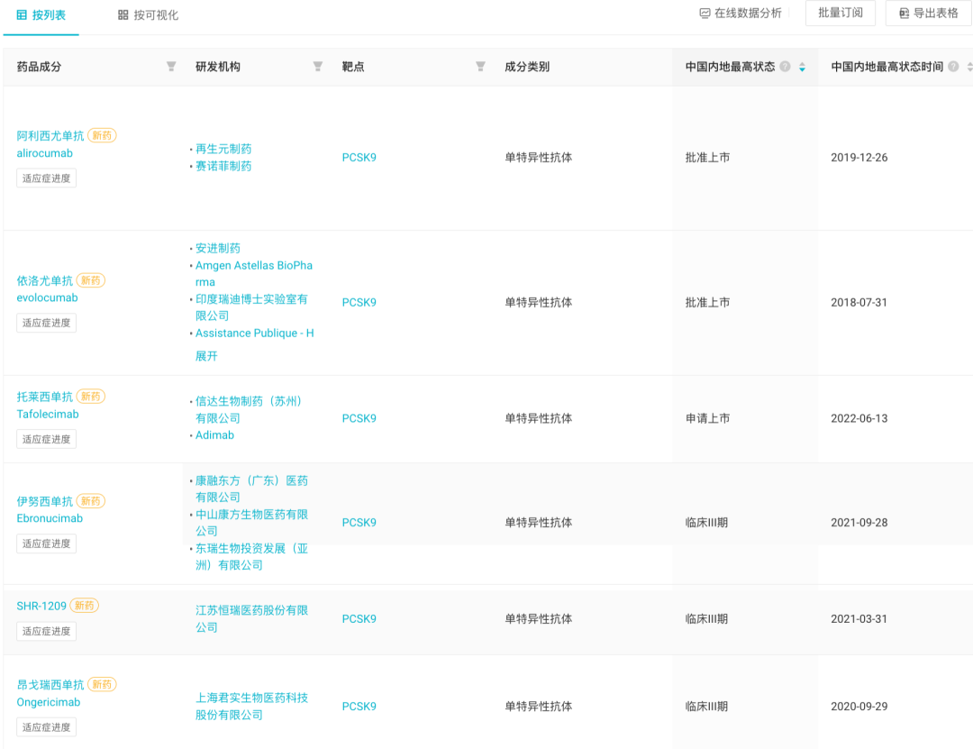This screenshot has height=749, width=973.
Task: Open Assistance Publique - H link
Action: [x=254, y=333]
